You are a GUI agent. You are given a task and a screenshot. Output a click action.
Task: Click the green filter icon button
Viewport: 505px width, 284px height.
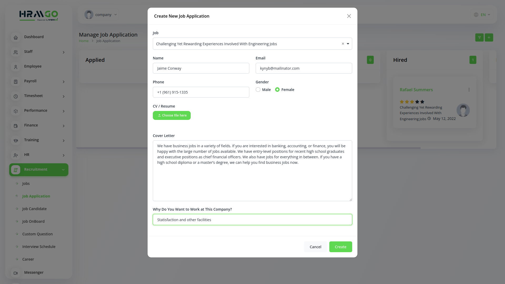click(x=479, y=37)
